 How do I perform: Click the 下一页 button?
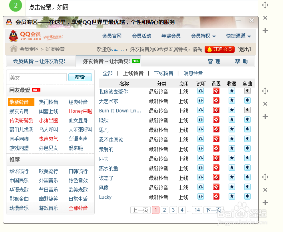(213, 210)
